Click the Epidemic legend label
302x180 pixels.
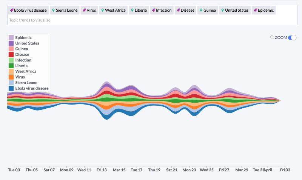[23, 37]
